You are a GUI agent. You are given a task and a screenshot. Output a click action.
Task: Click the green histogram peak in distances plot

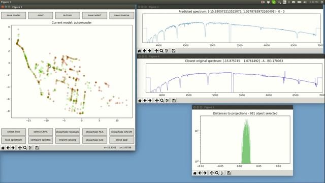[x=246, y=141]
